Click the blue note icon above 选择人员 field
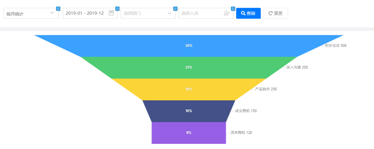The width and height of the screenshot is (374, 149). pos(233,9)
